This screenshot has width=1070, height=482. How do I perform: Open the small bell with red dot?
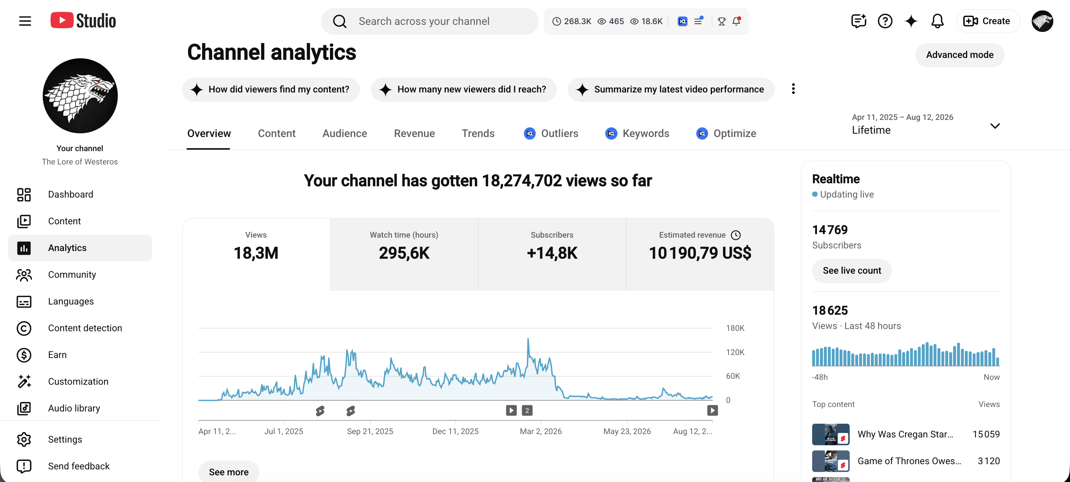point(736,21)
